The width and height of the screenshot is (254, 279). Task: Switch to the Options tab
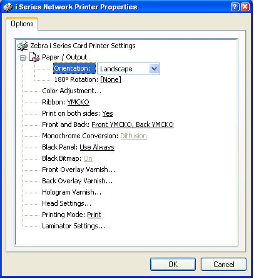pos(22,24)
